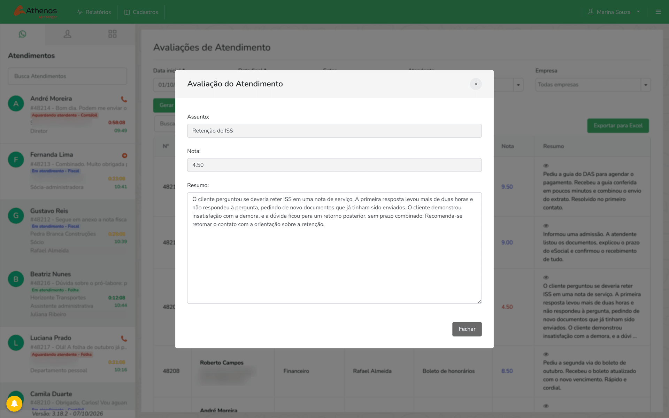
Task: Click the 8.50 nota value
Action: 507,371
